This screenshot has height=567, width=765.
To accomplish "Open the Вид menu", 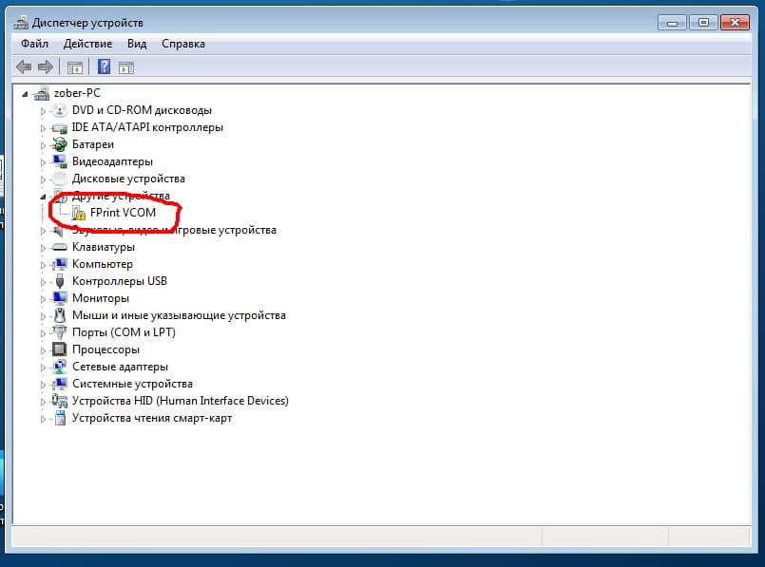I will coord(137,44).
